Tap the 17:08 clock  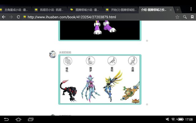click(189, 119)
